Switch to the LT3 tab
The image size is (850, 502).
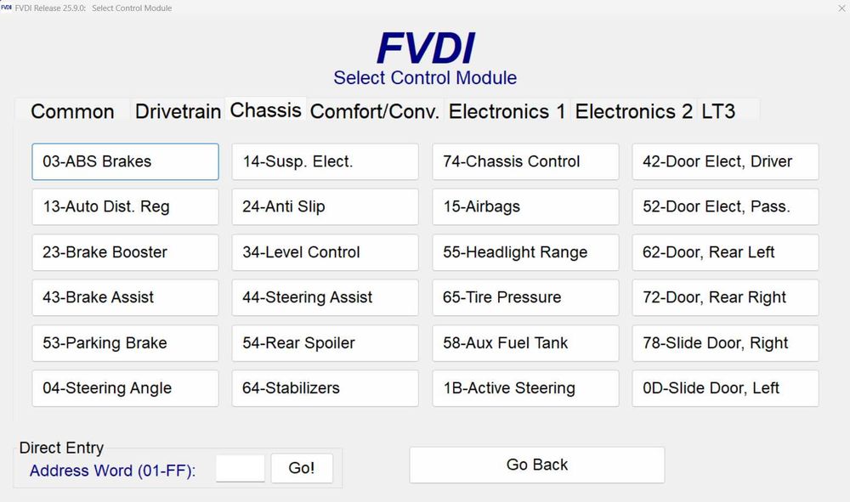point(718,111)
